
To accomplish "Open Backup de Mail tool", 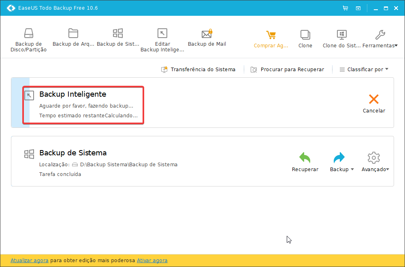I will [207, 38].
